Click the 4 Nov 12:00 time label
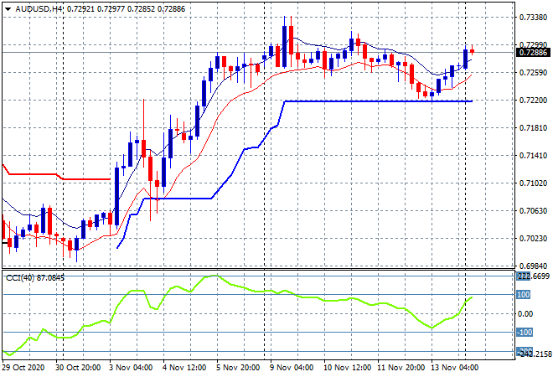553x377 pixels. [184, 368]
